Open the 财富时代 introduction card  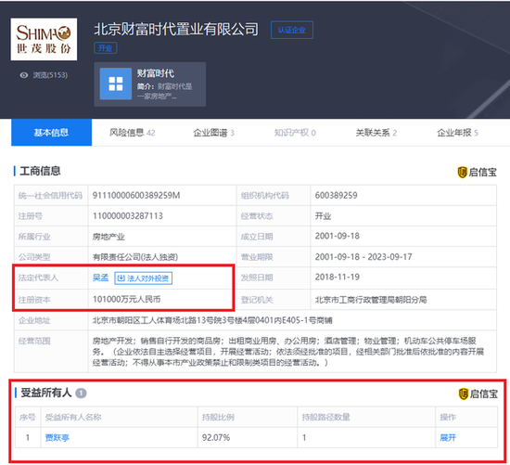coord(150,84)
